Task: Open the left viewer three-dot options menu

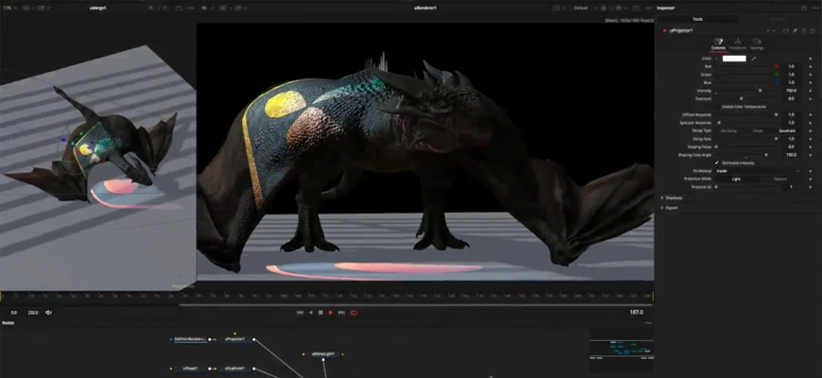Action: point(190,8)
